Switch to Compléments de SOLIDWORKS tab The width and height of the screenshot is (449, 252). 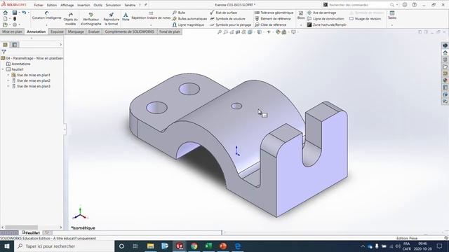[x=129, y=31]
